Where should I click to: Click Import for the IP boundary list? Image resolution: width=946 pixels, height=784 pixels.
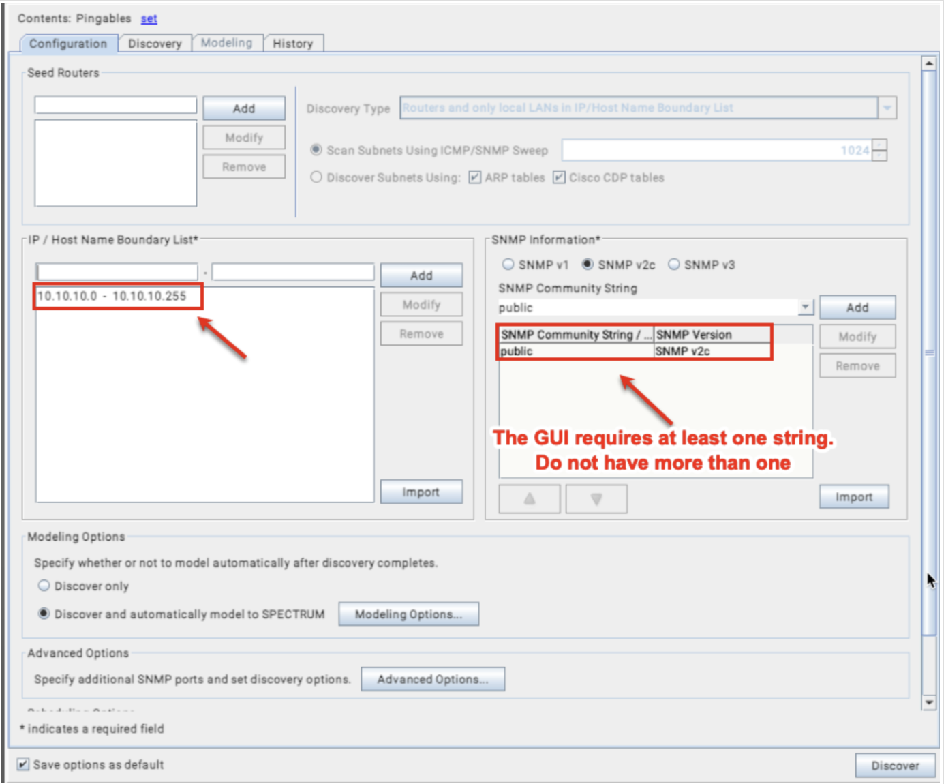point(421,492)
